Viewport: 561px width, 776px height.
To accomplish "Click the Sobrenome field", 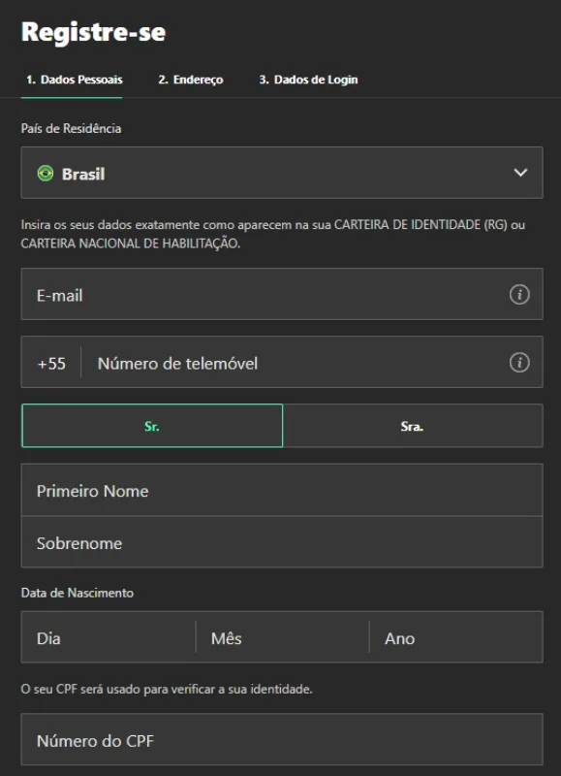I will pos(242,542).
